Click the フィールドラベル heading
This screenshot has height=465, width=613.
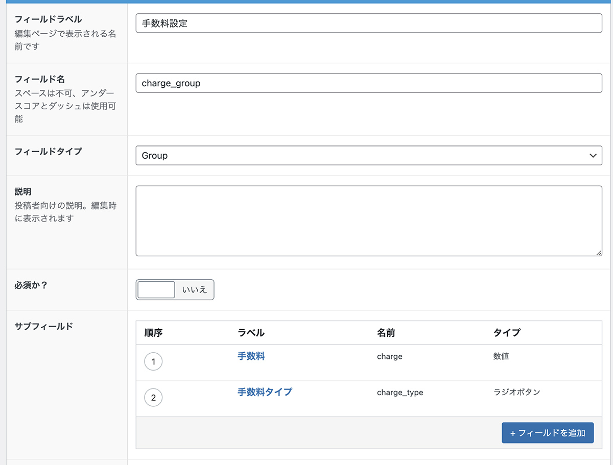point(48,19)
